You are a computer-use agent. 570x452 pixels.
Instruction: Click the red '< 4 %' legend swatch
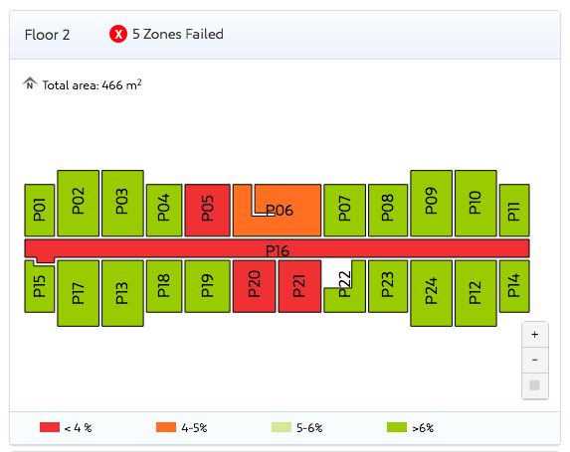50,427
